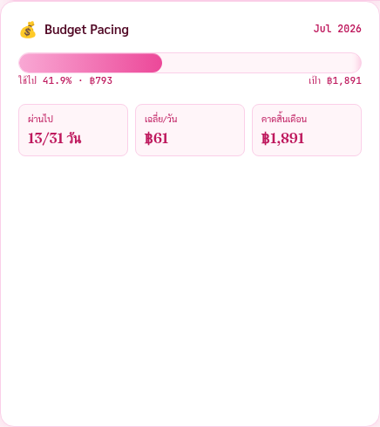The height and width of the screenshot is (427, 380).
Task: Click the เฉลี่ย/วัน caption text
Action: click(x=161, y=119)
